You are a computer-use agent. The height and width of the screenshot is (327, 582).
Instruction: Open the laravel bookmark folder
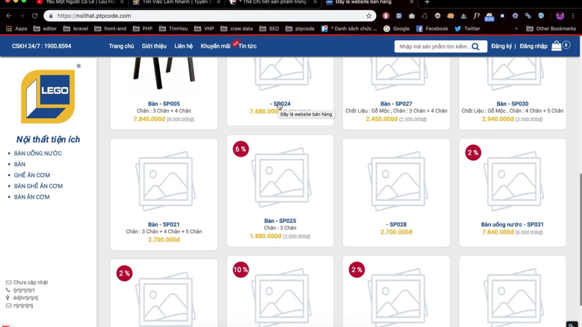(x=76, y=29)
